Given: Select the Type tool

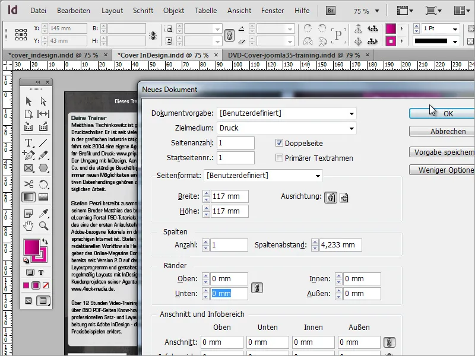Looking at the screenshot, I should coord(28,143).
